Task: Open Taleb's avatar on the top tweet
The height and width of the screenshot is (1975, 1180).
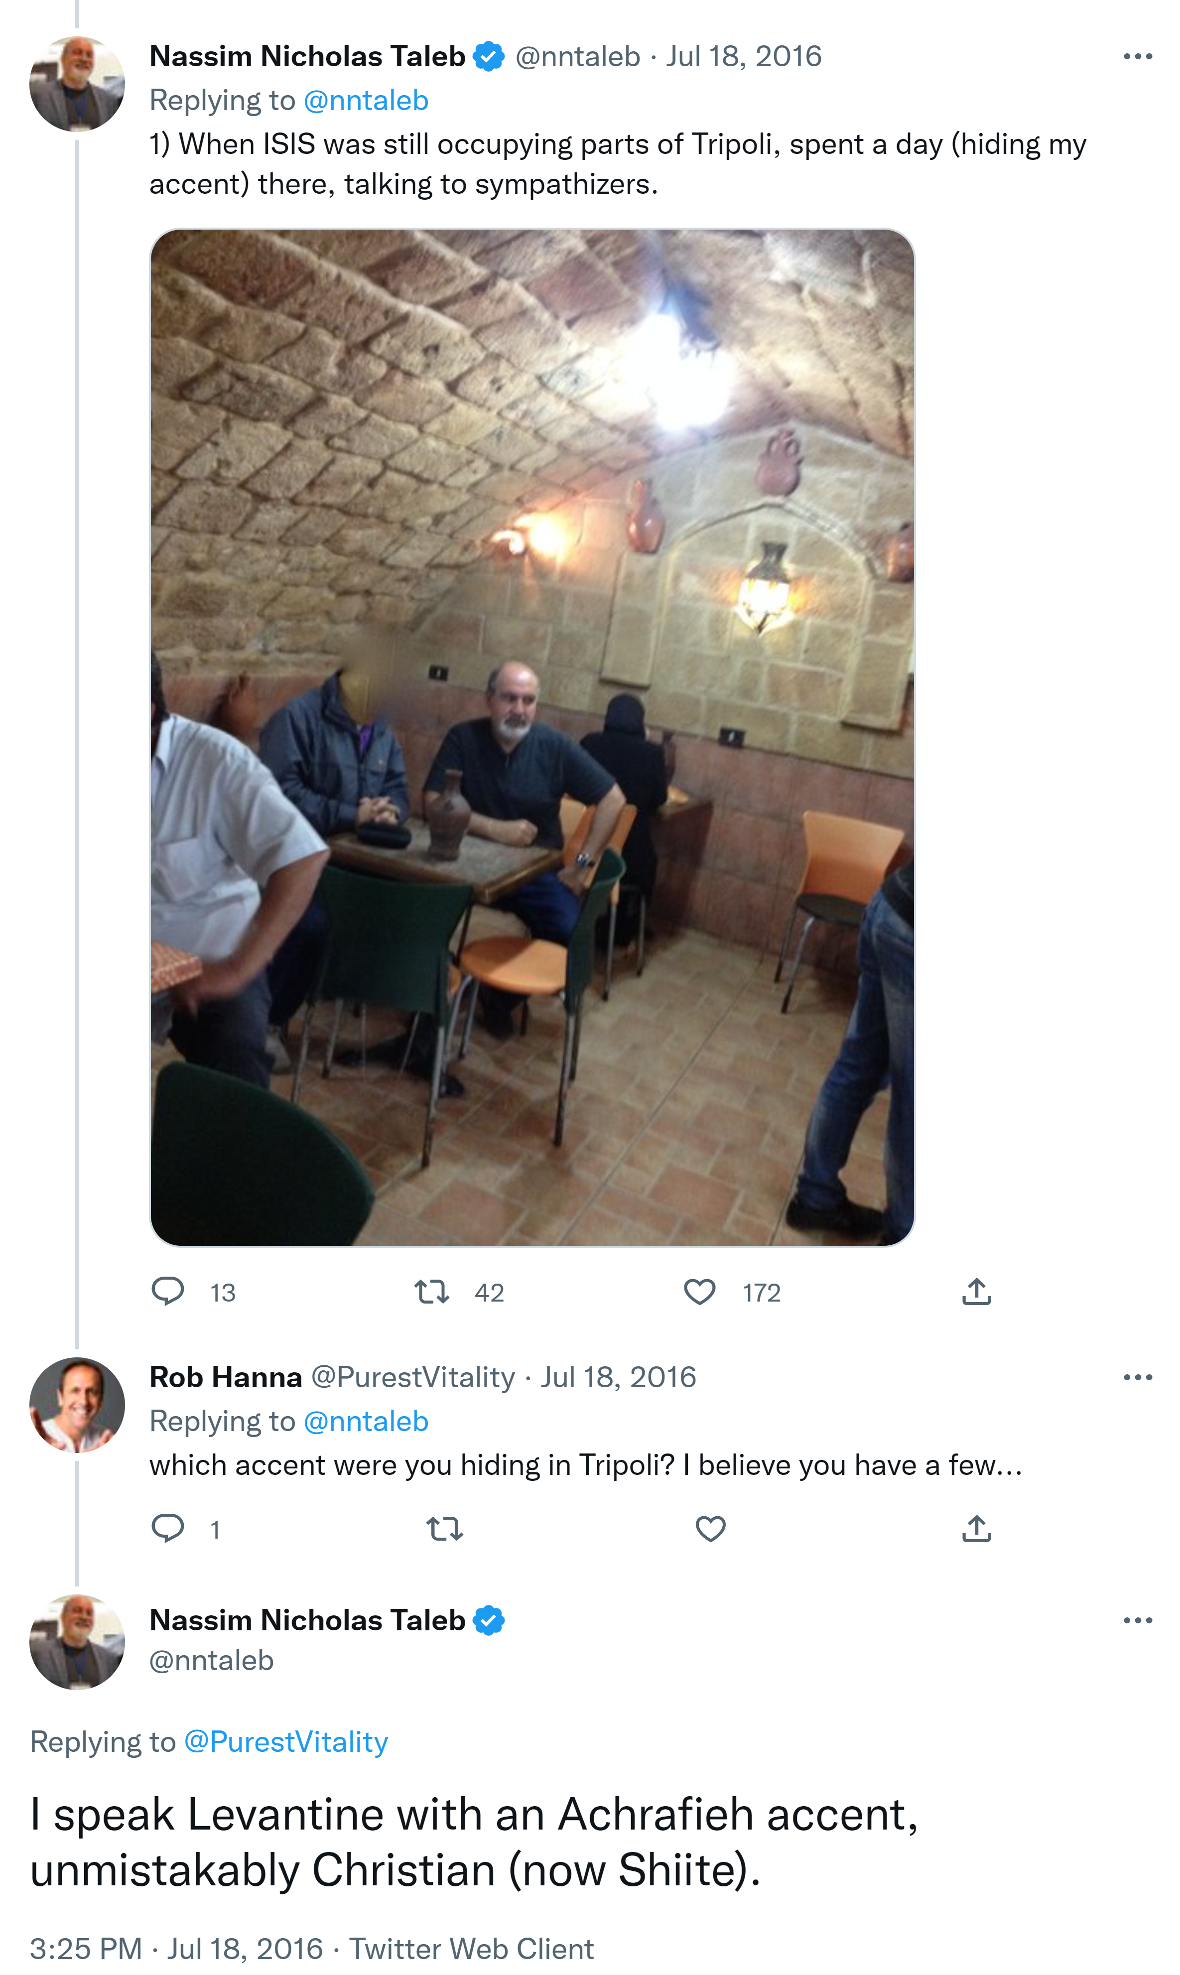Action: coord(77,84)
